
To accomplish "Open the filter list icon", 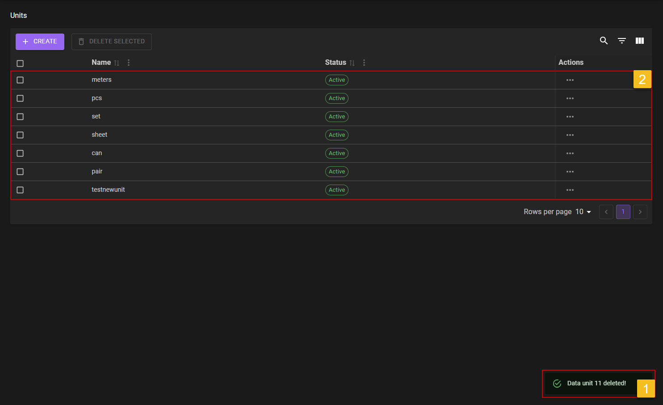I will 621,41.
